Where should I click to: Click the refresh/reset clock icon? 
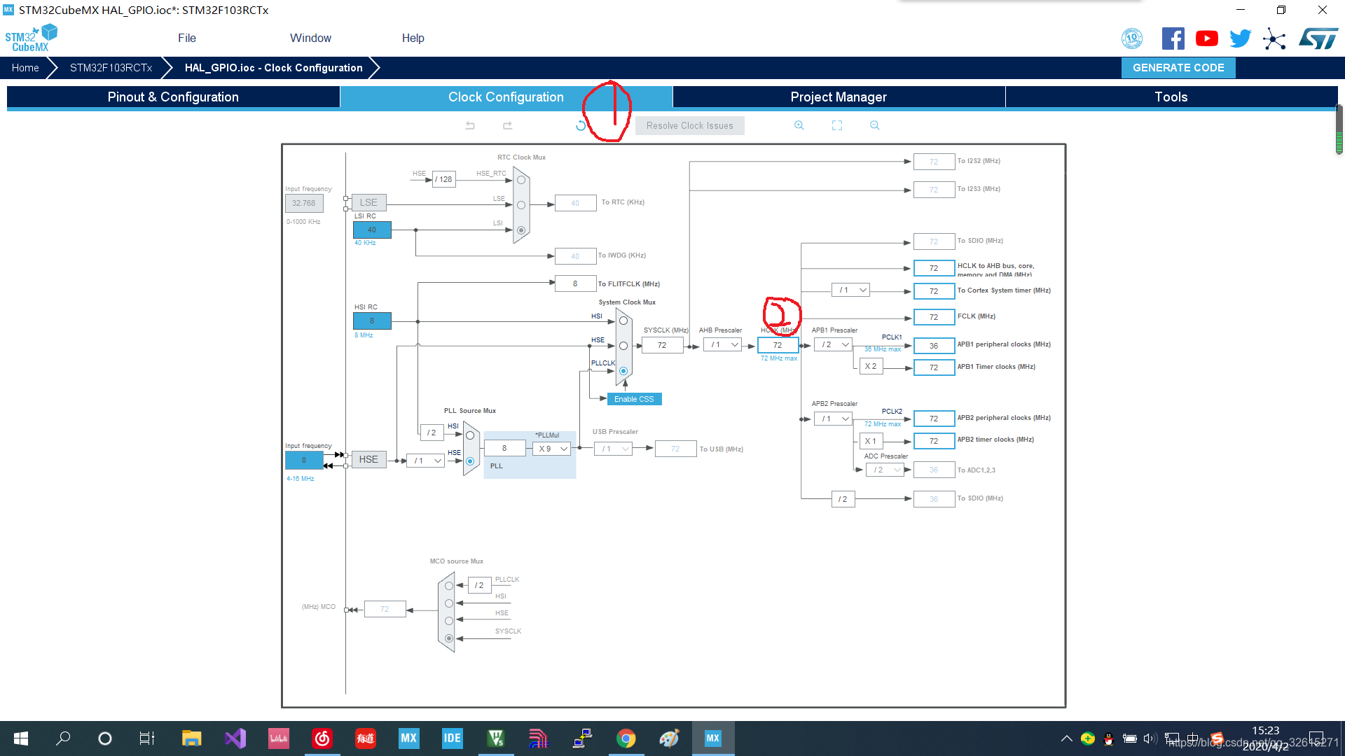tap(582, 125)
